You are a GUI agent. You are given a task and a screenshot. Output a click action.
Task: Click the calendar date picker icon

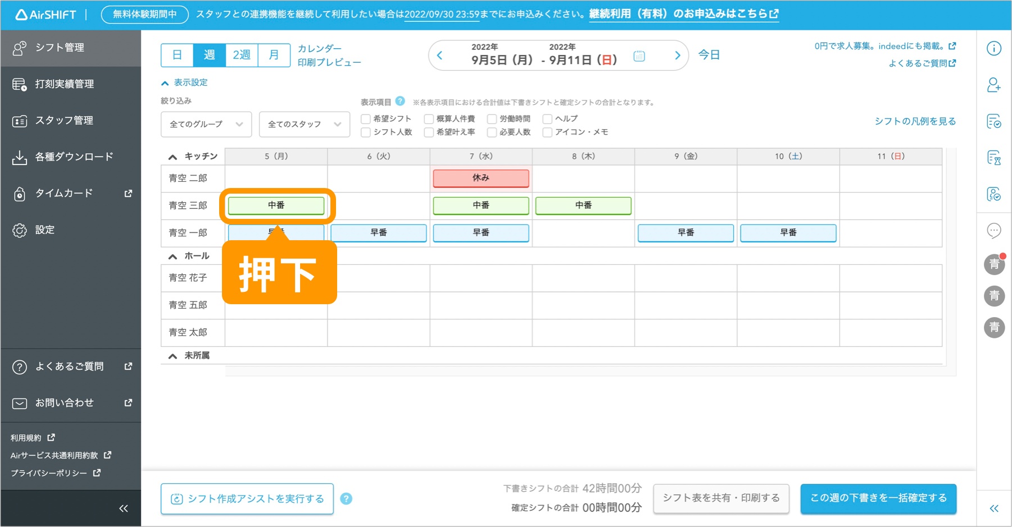639,56
